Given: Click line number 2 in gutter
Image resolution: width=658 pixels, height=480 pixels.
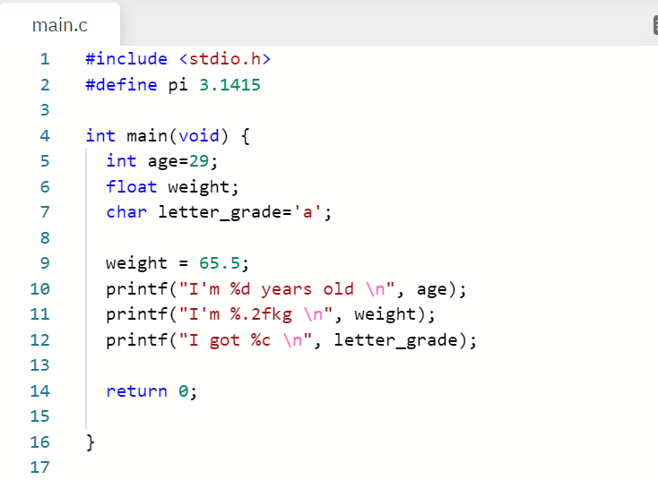Looking at the screenshot, I should click(x=45, y=85).
